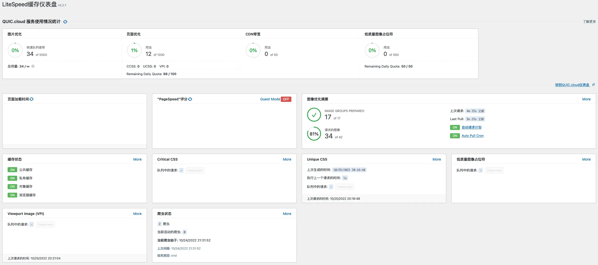Click info icon beside total usage

click(x=33, y=66)
